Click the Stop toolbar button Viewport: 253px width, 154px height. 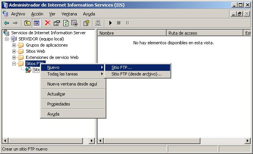coord(119,23)
